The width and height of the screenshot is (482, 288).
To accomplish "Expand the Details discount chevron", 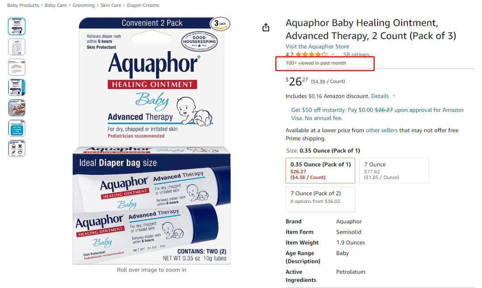I will [x=394, y=96].
